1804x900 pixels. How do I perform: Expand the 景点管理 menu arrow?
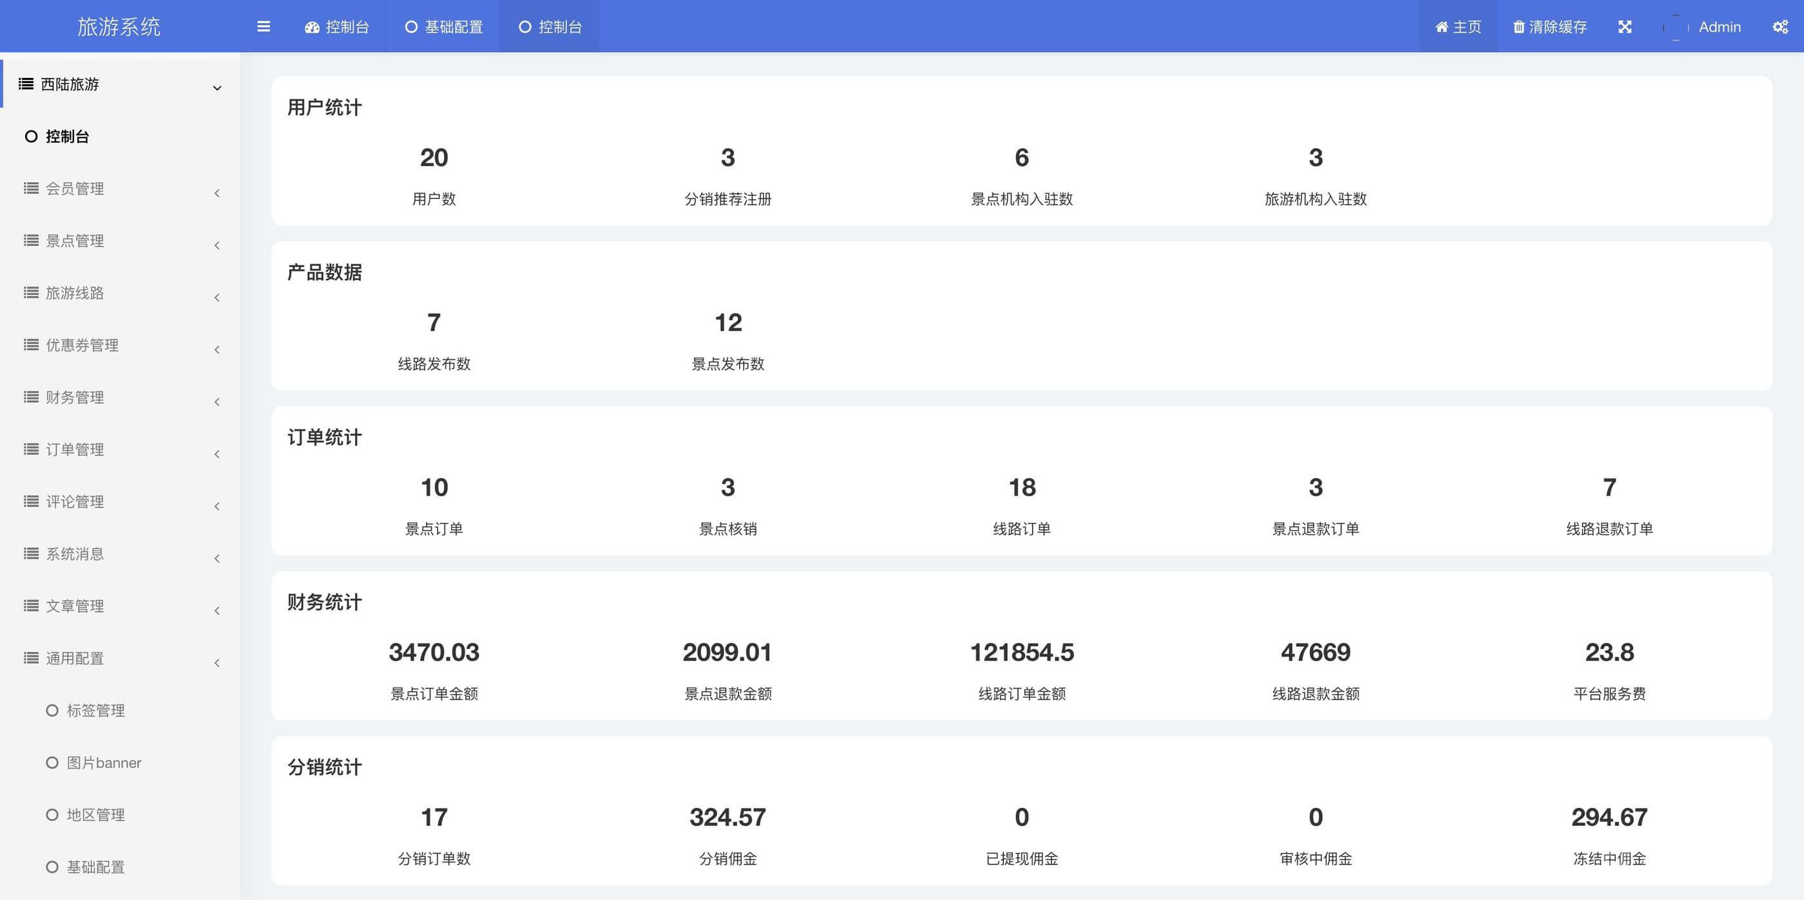click(x=217, y=245)
